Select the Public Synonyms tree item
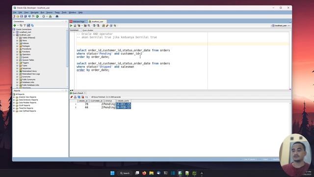 28,80
